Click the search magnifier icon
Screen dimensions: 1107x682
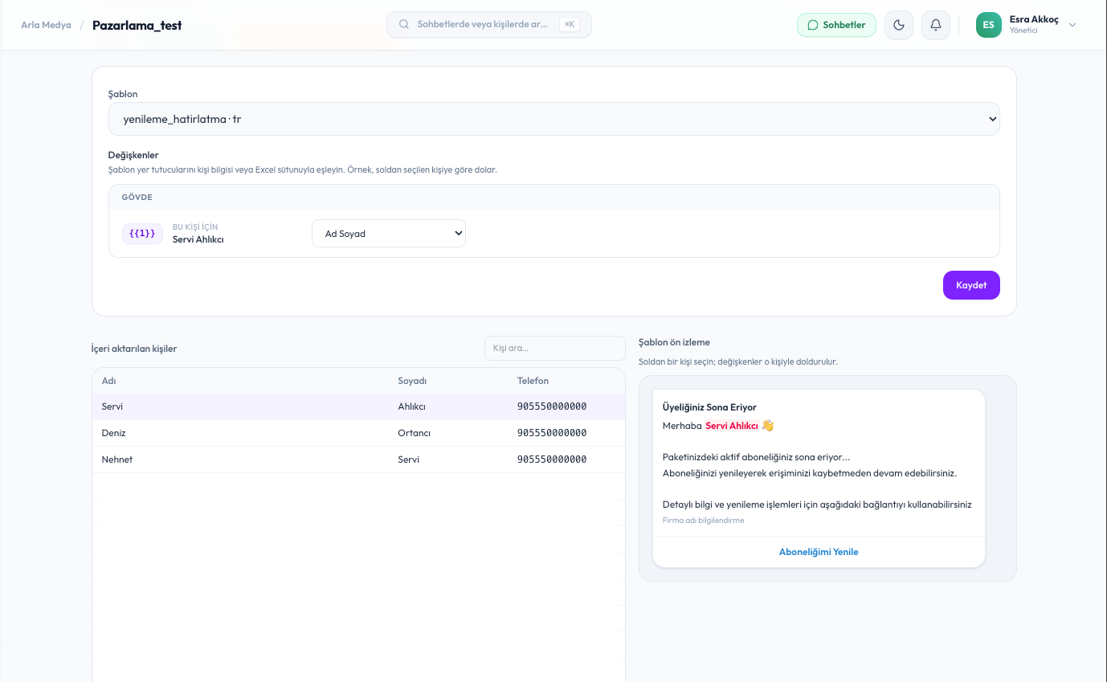tap(404, 25)
